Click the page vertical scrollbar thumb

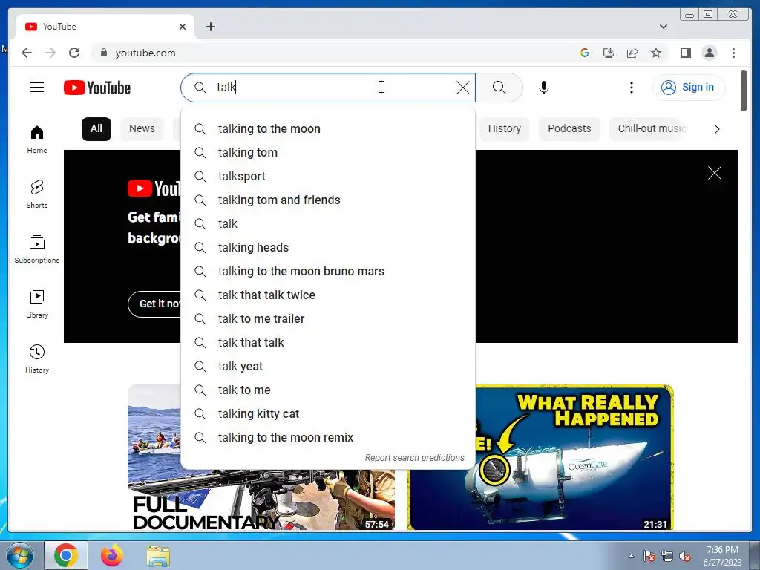pyautogui.click(x=744, y=91)
